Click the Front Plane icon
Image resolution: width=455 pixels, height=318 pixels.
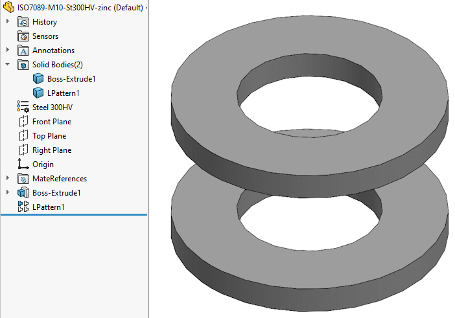click(x=23, y=122)
